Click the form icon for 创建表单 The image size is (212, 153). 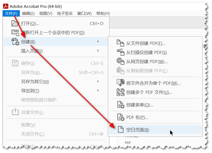point(121,105)
